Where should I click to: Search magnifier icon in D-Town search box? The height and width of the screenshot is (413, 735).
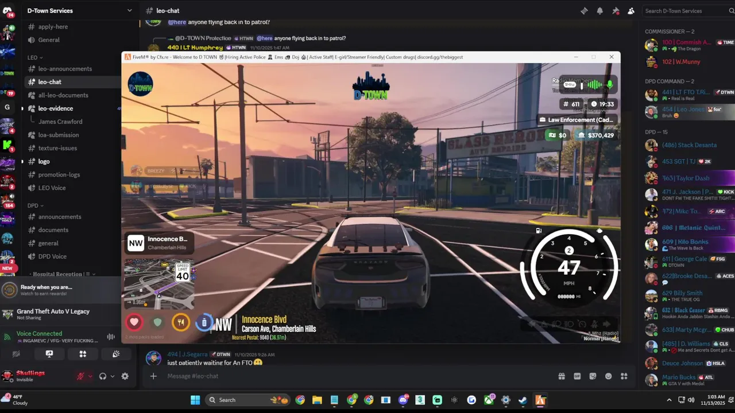(x=732, y=10)
